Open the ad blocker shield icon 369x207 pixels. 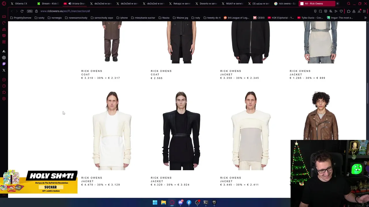click(325, 11)
